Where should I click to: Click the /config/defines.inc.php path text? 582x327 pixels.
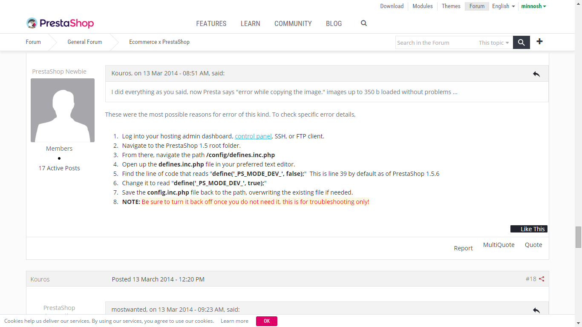(x=240, y=155)
